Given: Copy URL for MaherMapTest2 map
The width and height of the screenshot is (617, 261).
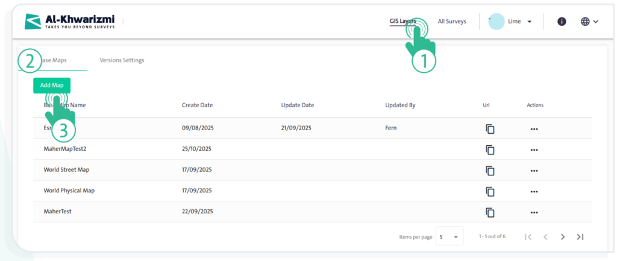Looking at the screenshot, I should 490,149.
